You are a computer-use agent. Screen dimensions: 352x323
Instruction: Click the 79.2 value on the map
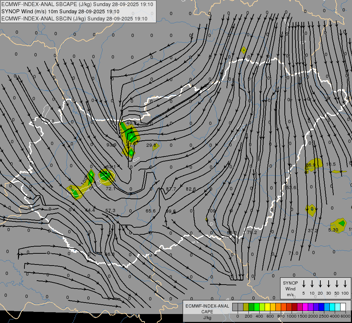pos(252,233)
